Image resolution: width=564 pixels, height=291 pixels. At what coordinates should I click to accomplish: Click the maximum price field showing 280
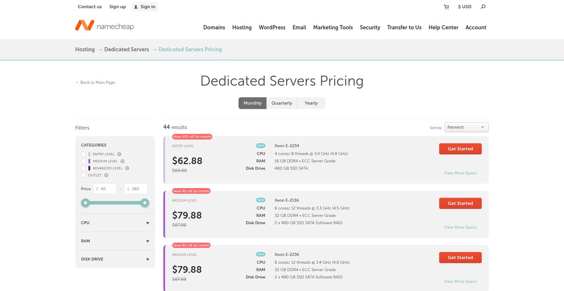[136, 189]
